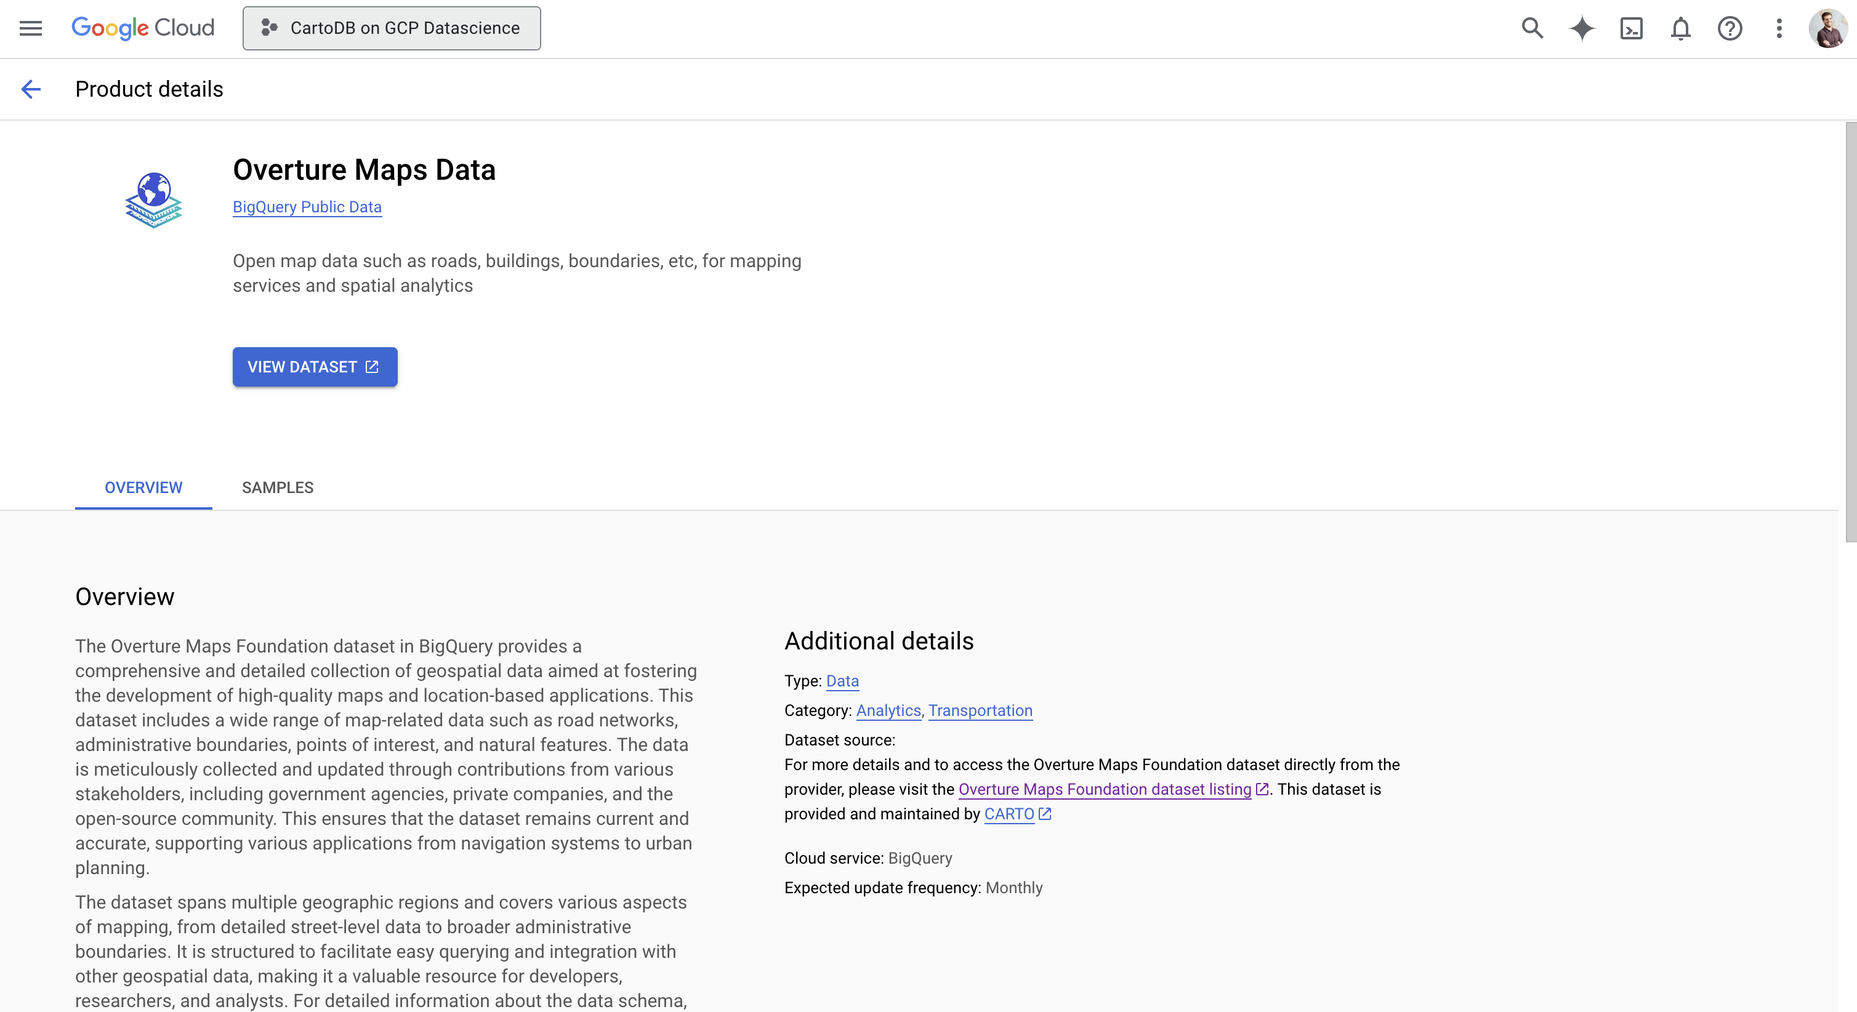The image size is (1857, 1012).
Task: Open the Gemini AI sparkle assistant
Action: tap(1582, 28)
